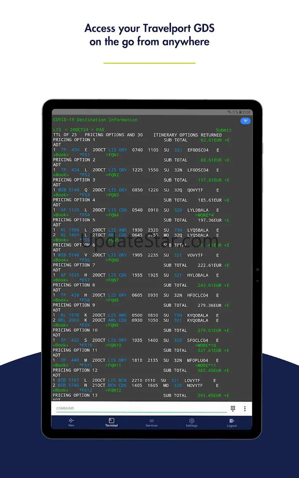Image resolution: width=299 pixels, height=478 pixels.
Task: Click the 62.61EUR subtotal price
Action: 211,140
